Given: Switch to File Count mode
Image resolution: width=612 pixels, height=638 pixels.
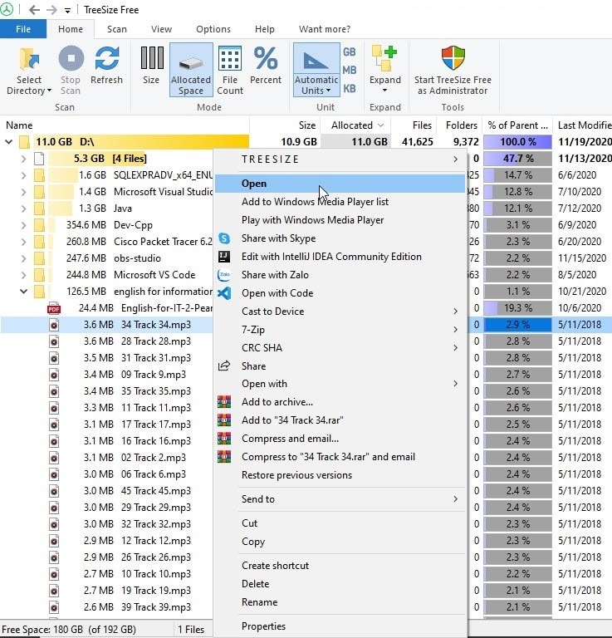Looking at the screenshot, I should pyautogui.click(x=230, y=70).
